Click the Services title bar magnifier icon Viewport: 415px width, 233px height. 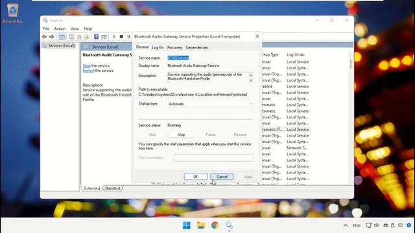tap(45, 20)
